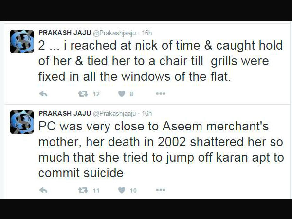
Task: Open the first tweet's profile avatar
Action: [x=22, y=41]
